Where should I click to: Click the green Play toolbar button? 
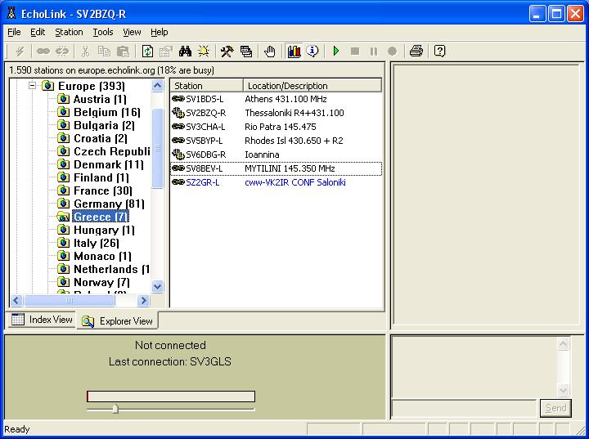[336, 51]
